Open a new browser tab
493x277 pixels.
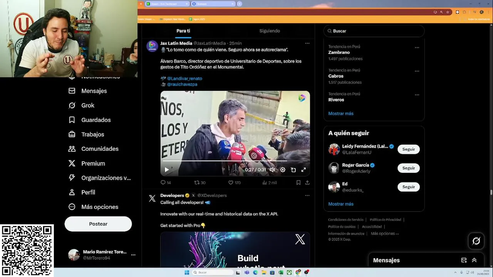(239, 4)
